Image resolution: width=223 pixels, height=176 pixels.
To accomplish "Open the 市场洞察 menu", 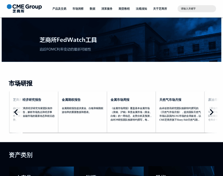I will click(78, 9).
